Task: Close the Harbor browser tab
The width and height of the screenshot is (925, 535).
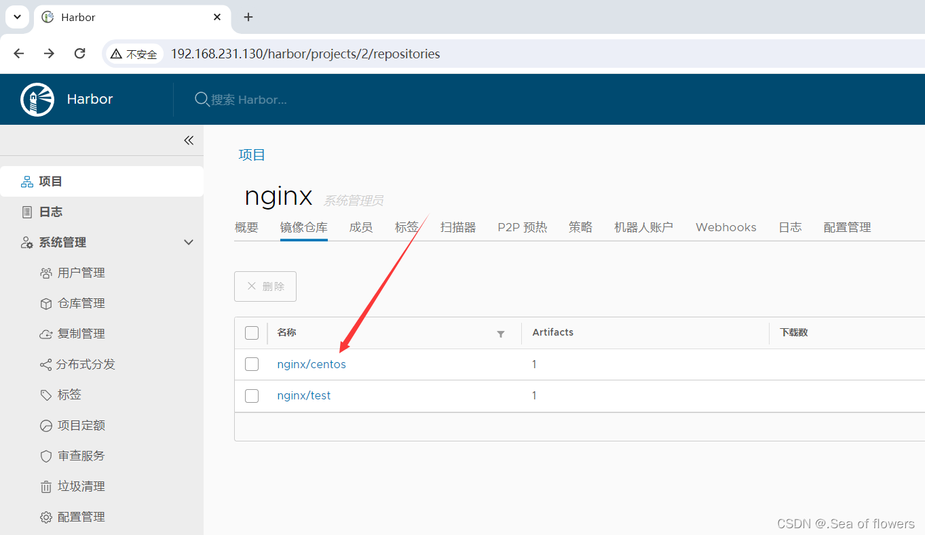Action: click(217, 17)
